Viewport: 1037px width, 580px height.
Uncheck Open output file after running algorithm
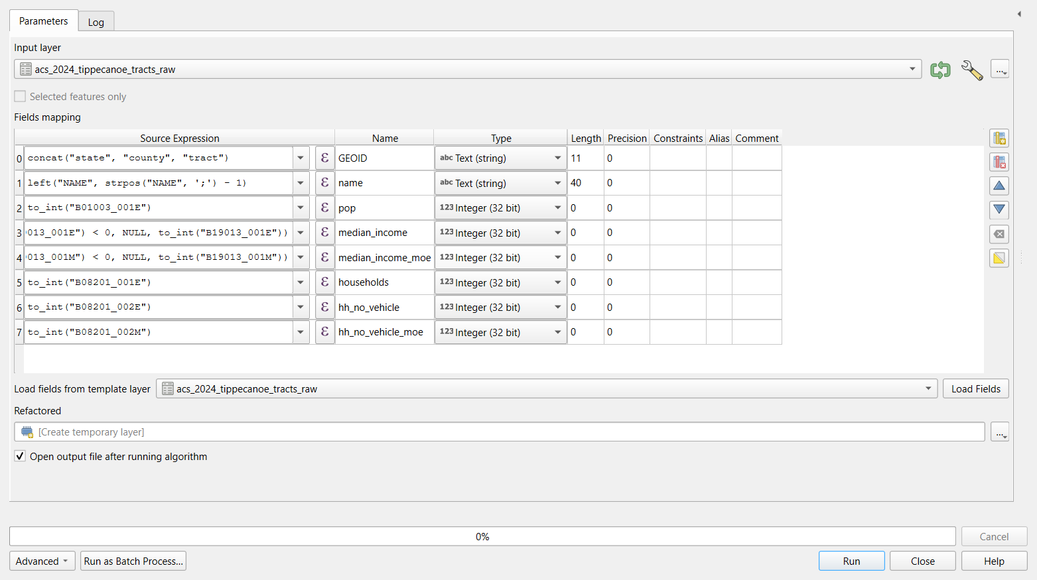coord(21,456)
